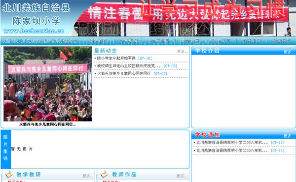Click the www.bcchenxiao.cn address in the banner
Screen dimensions: 296x182
pos(34,31)
